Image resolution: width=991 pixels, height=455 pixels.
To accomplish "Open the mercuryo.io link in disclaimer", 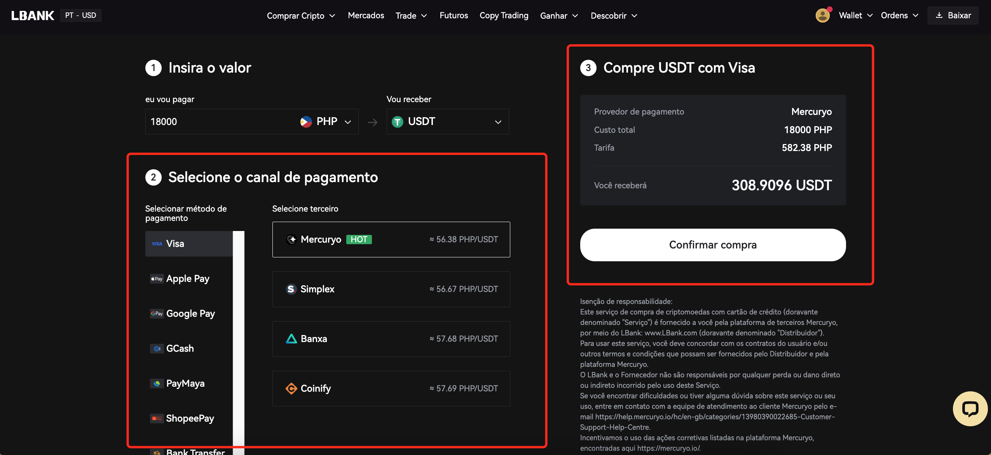I will 669,448.
